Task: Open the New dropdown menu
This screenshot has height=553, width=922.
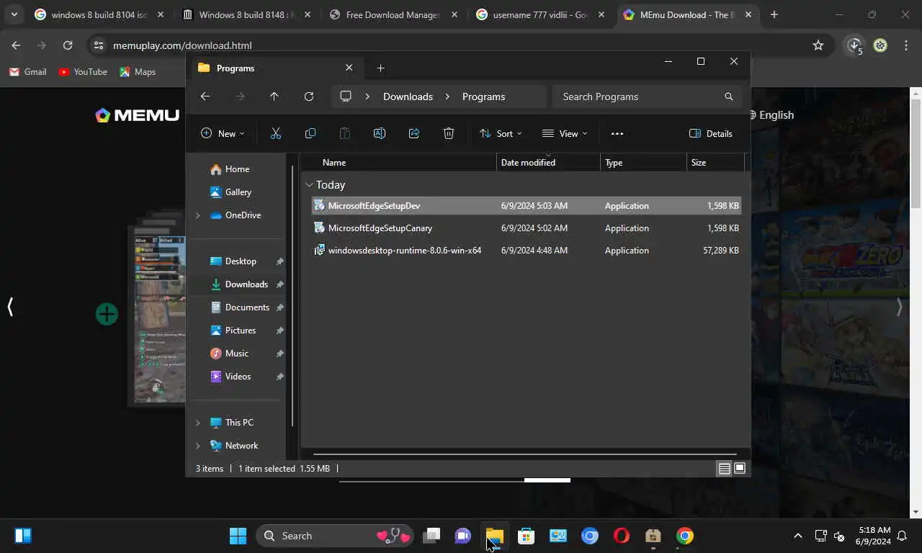Action: (x=223, y=133)
